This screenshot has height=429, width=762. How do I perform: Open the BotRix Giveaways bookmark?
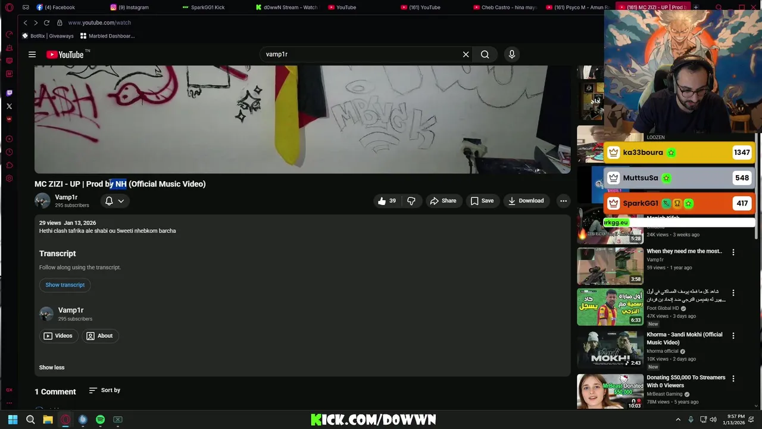click(x=48, y=36)
